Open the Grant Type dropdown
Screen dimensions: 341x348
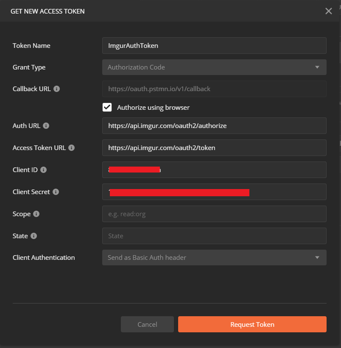click(x=214, y=67)
